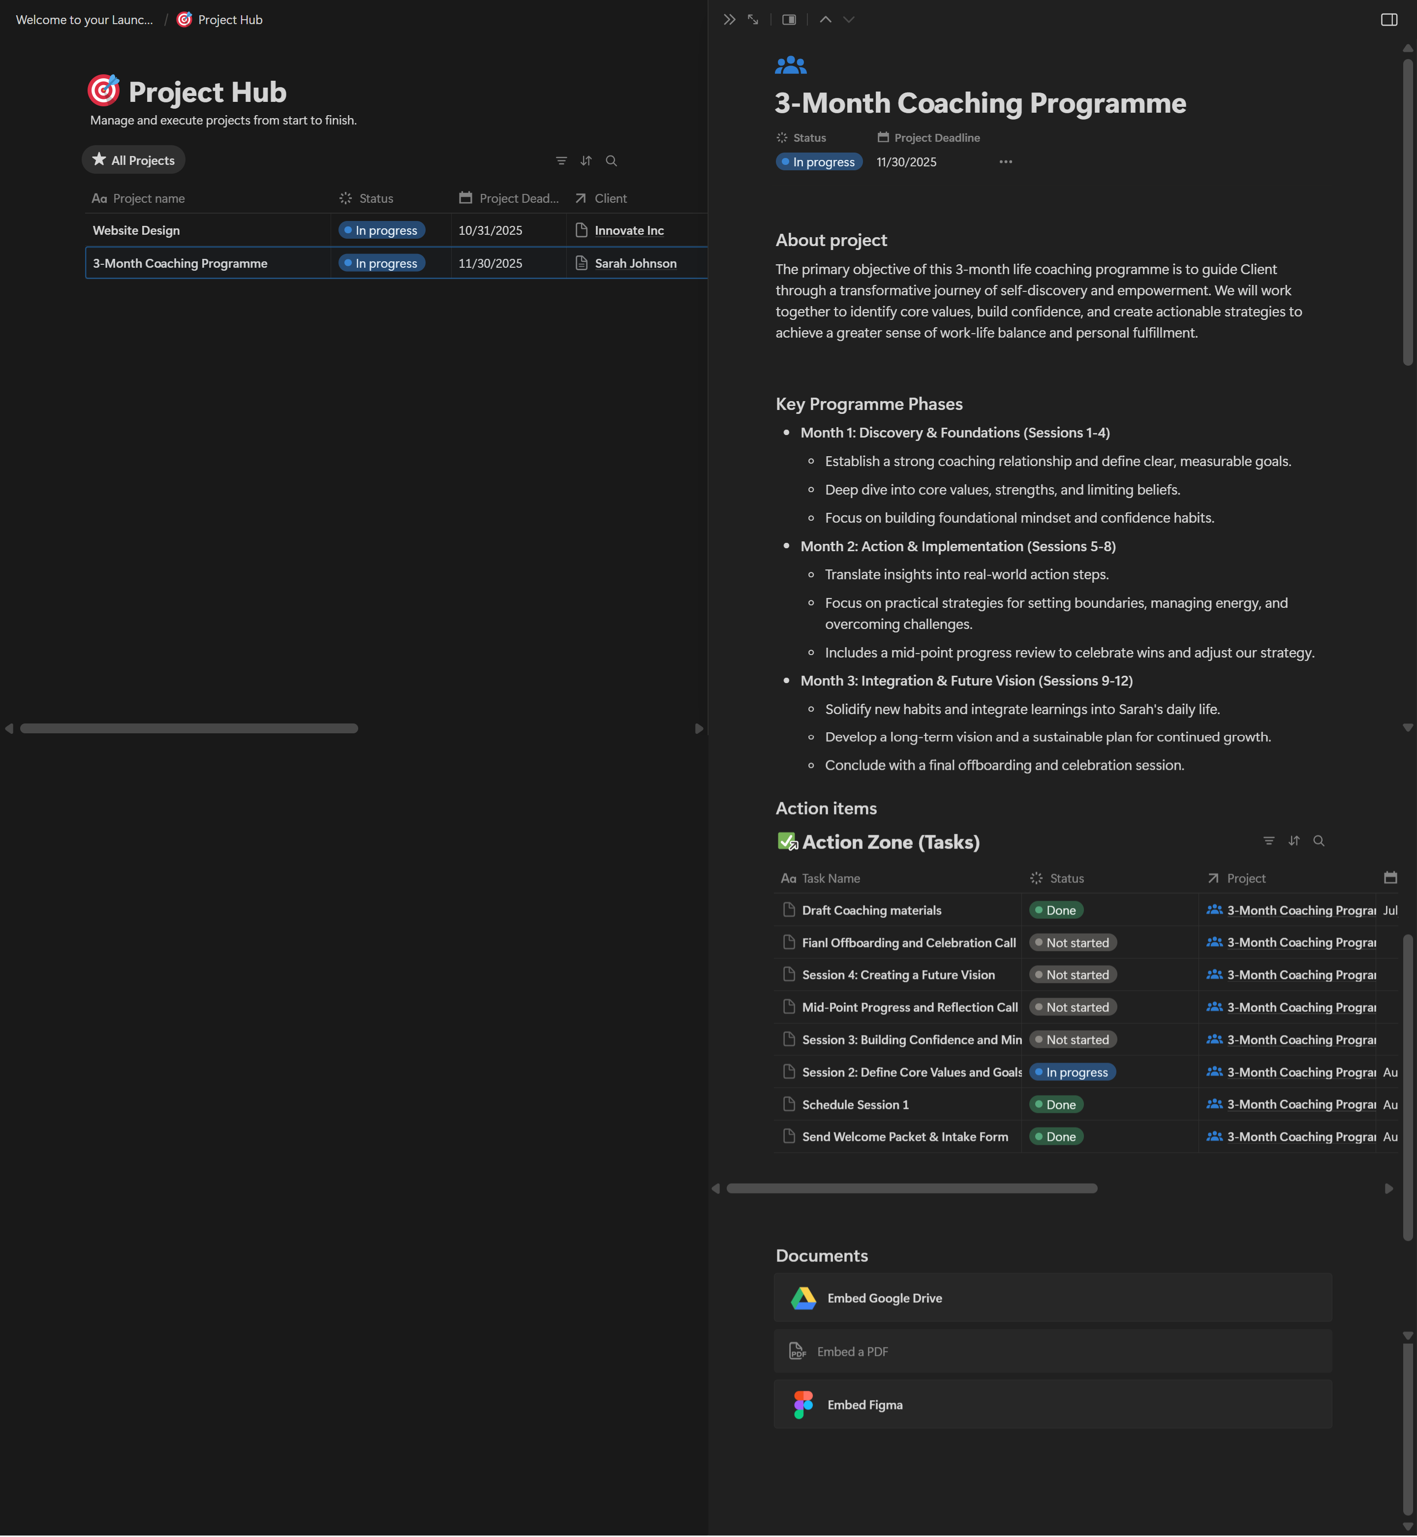Click the tasks table horizontal scrollbar
Viewport: 1417px width, 1537px height.
(912, 1188)
